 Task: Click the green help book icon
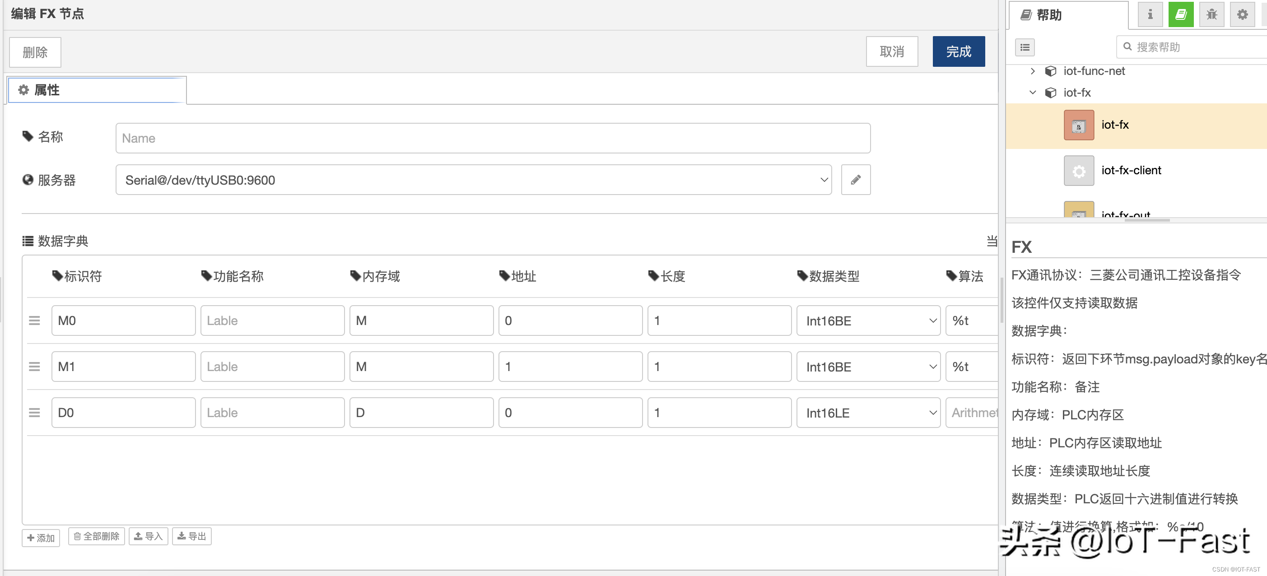pyautogui.click(x=1180, y=15)
